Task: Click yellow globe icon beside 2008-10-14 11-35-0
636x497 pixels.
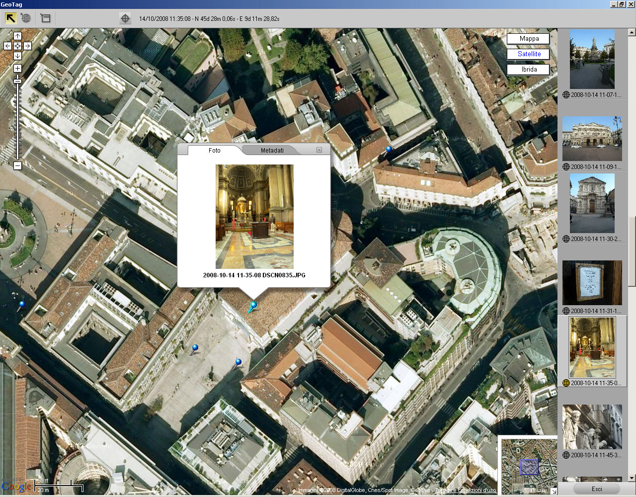Action: tap(566, 383)
